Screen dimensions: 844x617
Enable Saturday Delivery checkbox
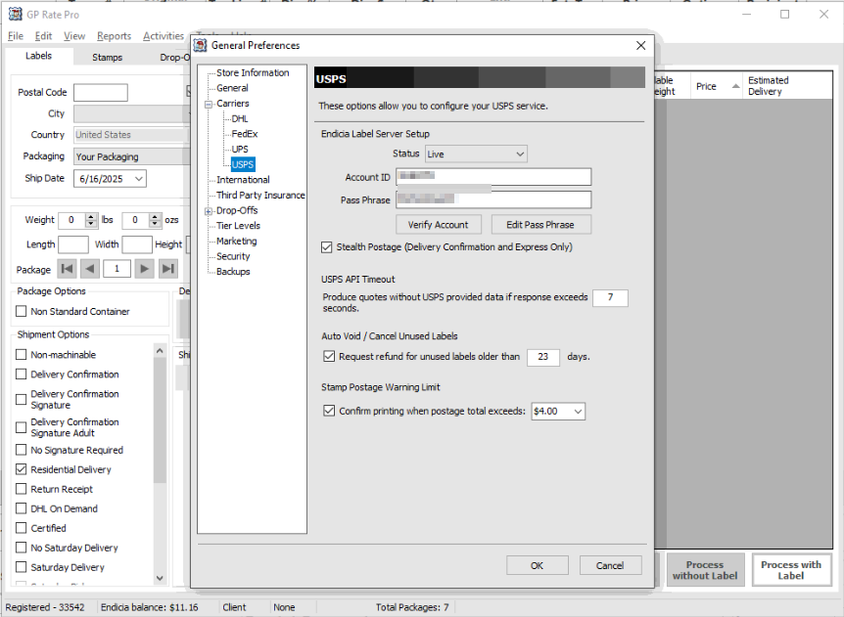pyautogui.click(x=21, y=567)
